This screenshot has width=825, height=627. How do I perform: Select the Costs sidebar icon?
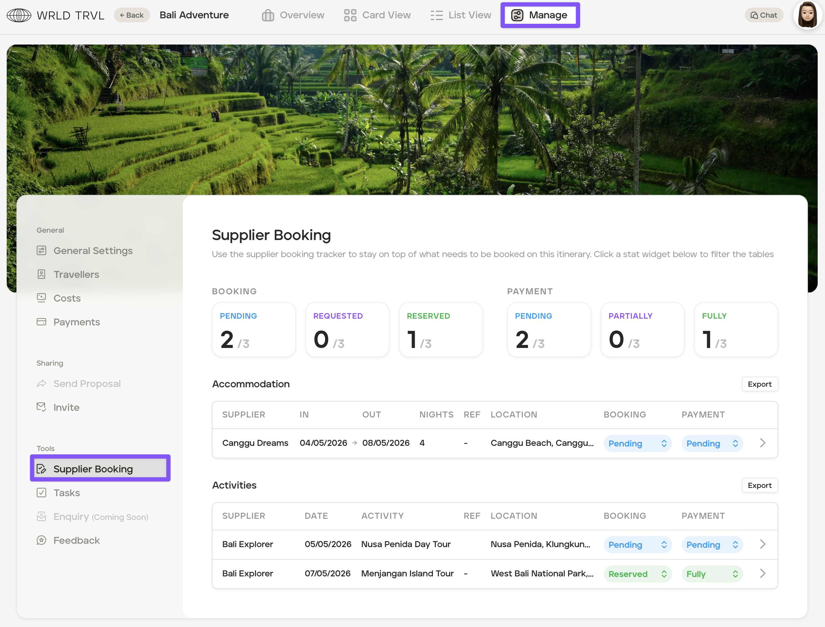pos(41,298)
